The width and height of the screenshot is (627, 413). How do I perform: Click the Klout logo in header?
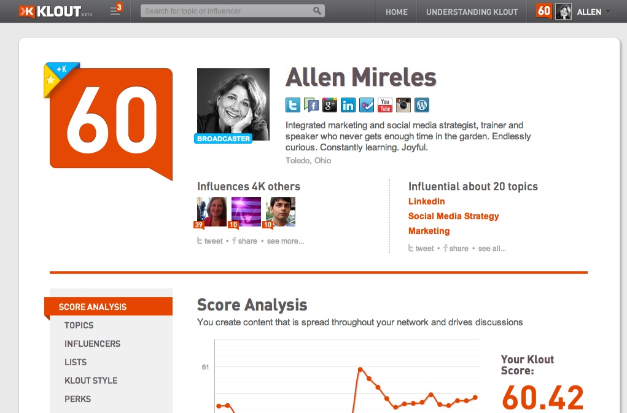pos(55,12)
